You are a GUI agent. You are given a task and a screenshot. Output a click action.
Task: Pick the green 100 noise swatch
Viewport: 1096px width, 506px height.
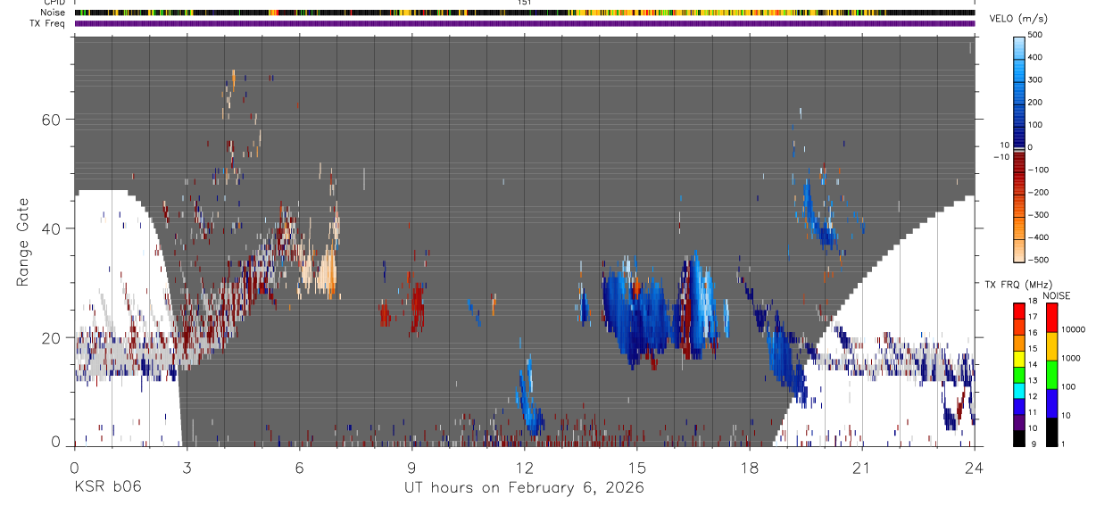pos(1050,375)
